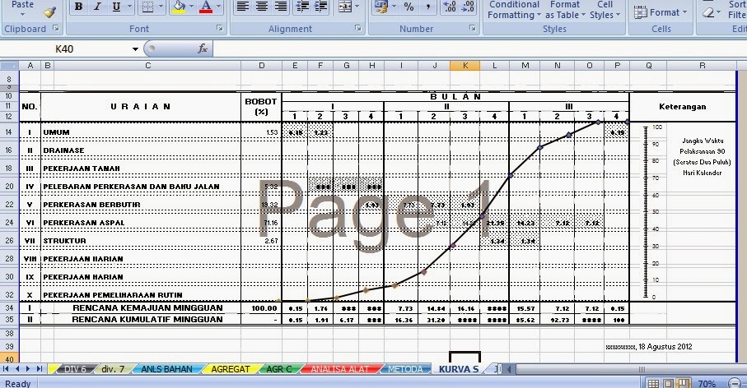The height and width of the screenshot is (388, 747).
Task: Toggle Italic formatting
Action: (x=97, y=7)
